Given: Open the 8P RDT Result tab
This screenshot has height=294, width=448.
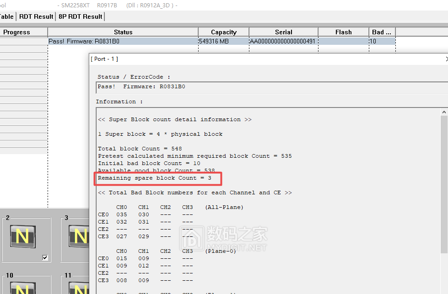Looking at the screenshot, I should [x=80, y=16].
